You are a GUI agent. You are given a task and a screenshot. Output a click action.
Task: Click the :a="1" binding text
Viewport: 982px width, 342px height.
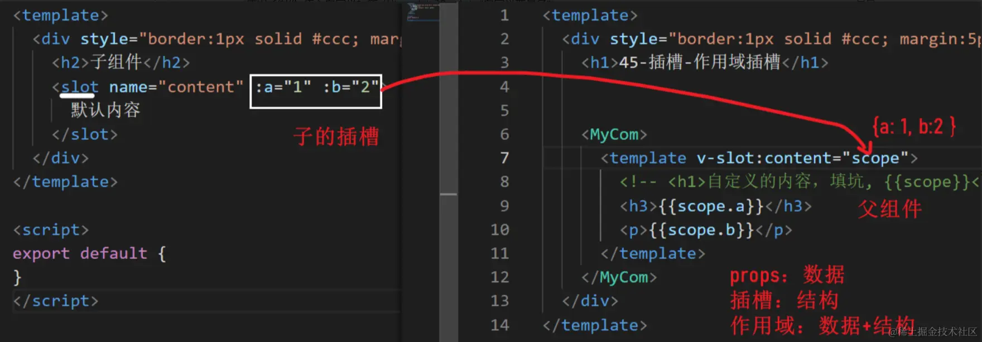click(x=283, y=87)
